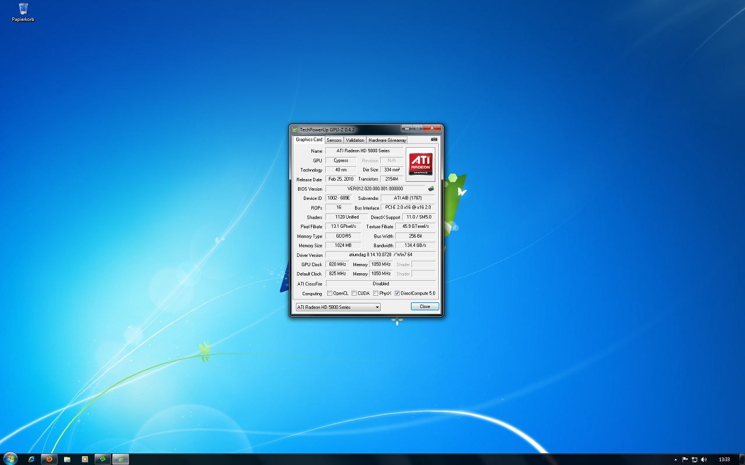
Task: Click the ICQ flower taskbar icon
Action: click(103, 459)
